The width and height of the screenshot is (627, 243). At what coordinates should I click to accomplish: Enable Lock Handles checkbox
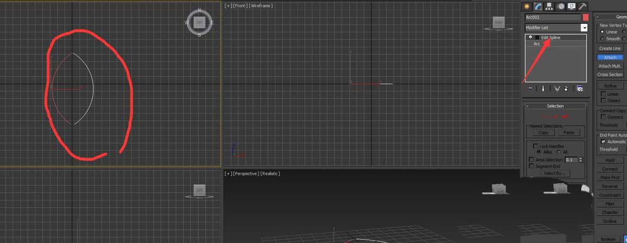[x=536, y=147]
